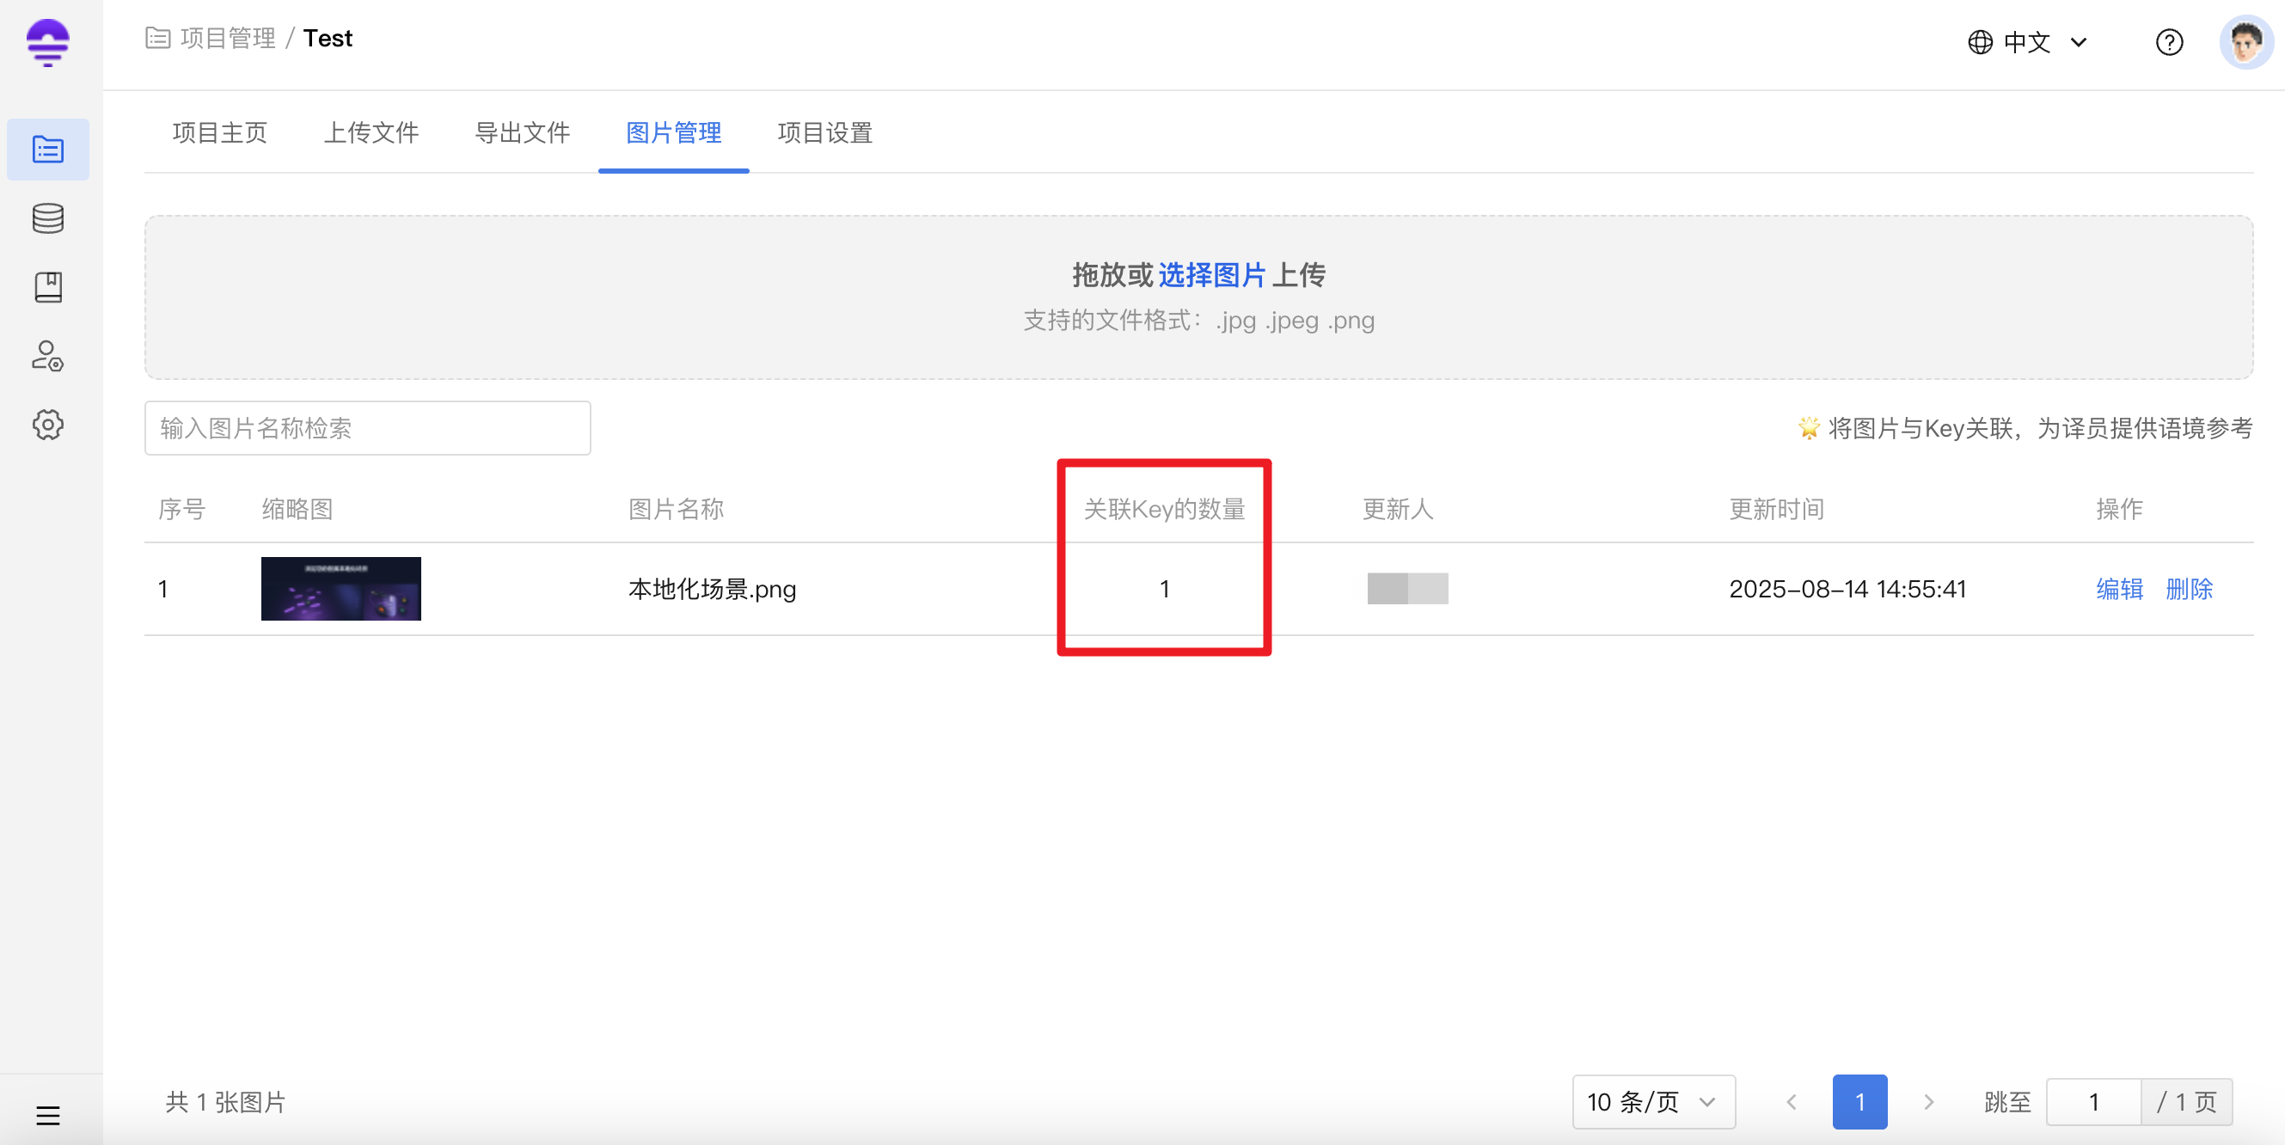
Task: Click the 将图片与Key关联 hint text
Action: tap(2039, 428)
